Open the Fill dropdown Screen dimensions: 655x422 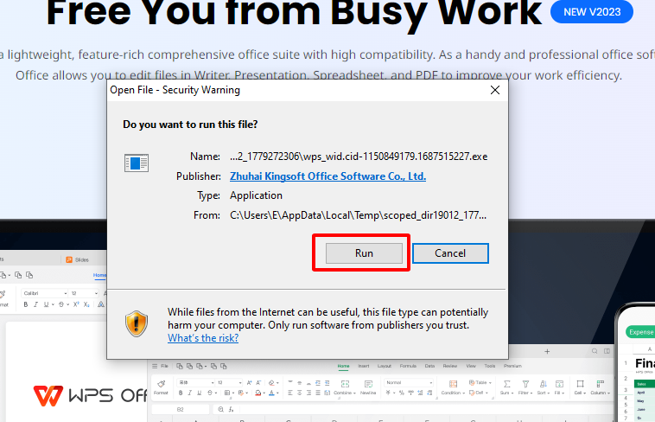[x=559, y=387]
